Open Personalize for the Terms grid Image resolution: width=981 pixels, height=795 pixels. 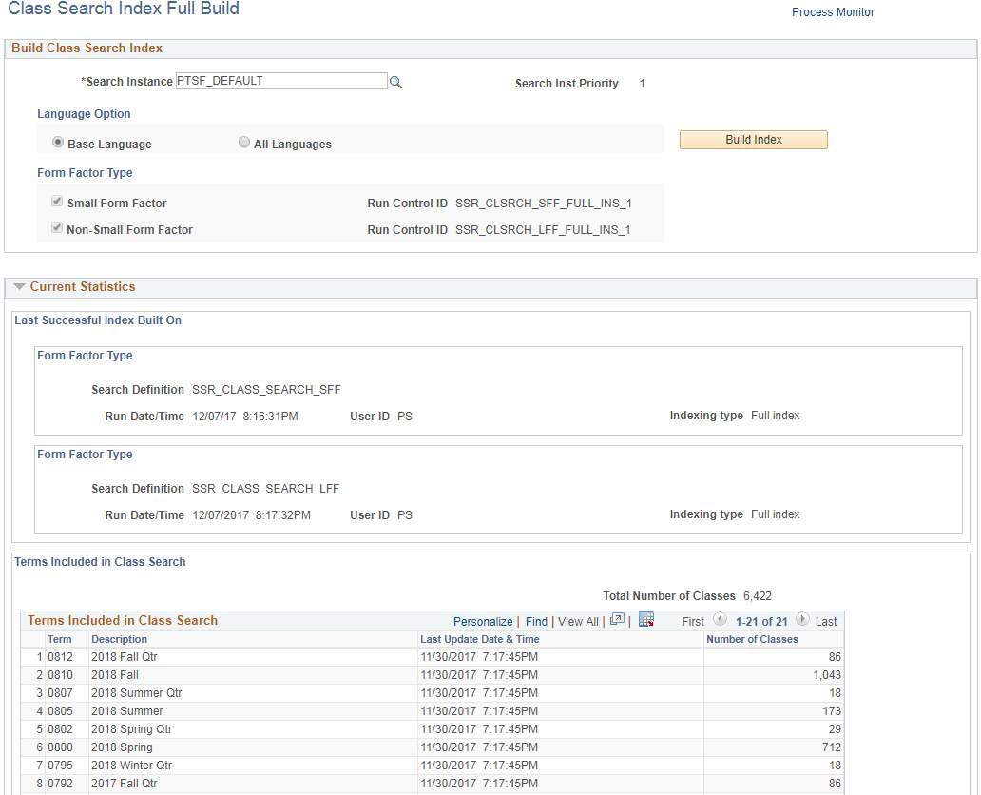coord(482,620)
